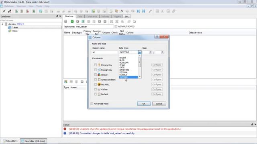Open the SQL function editor fx icon
The height and width of the screenshot is (144, 257).
tap(122, 11)
